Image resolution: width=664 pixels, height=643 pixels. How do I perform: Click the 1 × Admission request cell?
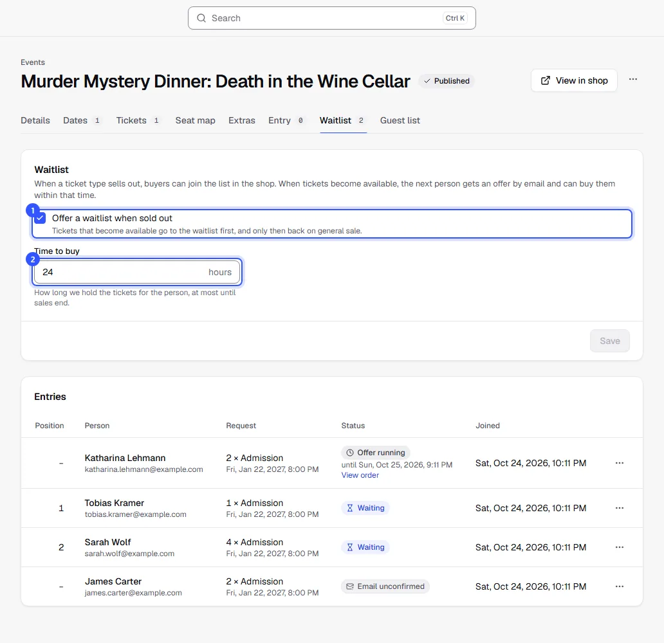coord(255,503)
